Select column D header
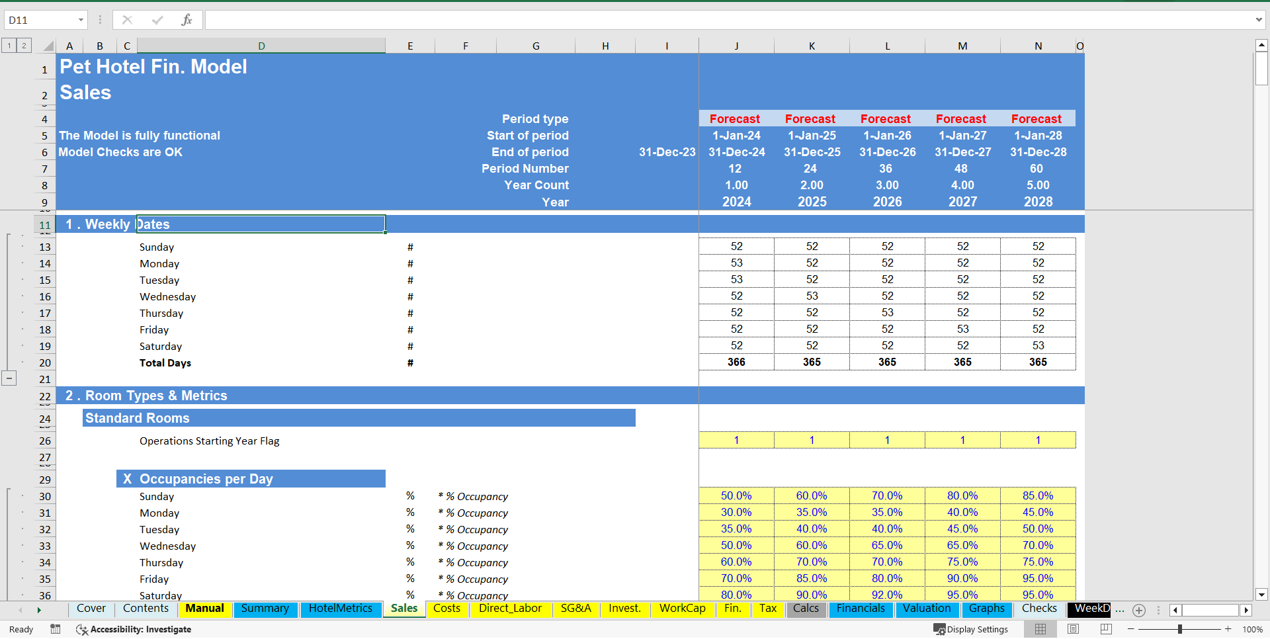This screenshot has height=639, width=1270. 261,46
